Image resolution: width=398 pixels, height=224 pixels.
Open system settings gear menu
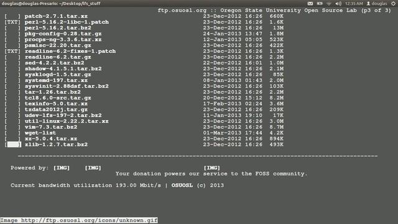393,4
